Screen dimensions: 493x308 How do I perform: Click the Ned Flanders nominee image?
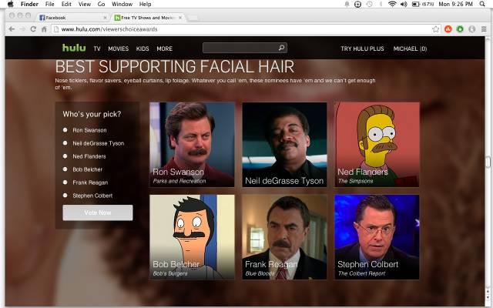377,145
